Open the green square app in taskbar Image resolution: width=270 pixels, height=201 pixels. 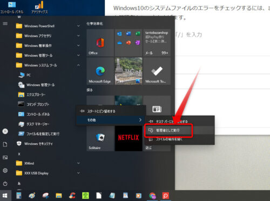(85, 196)
